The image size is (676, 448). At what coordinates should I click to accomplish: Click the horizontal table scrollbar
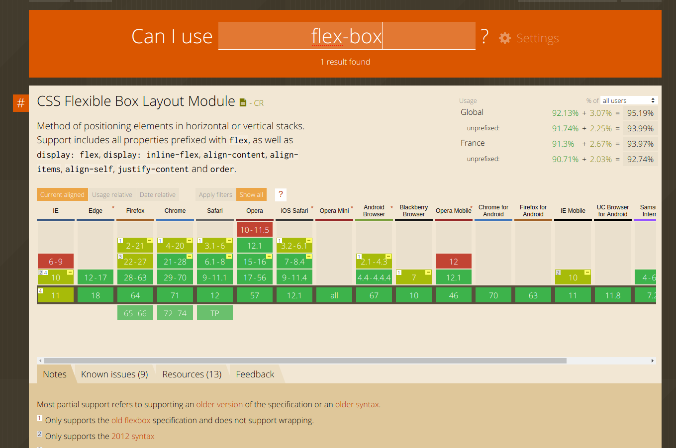305,360
